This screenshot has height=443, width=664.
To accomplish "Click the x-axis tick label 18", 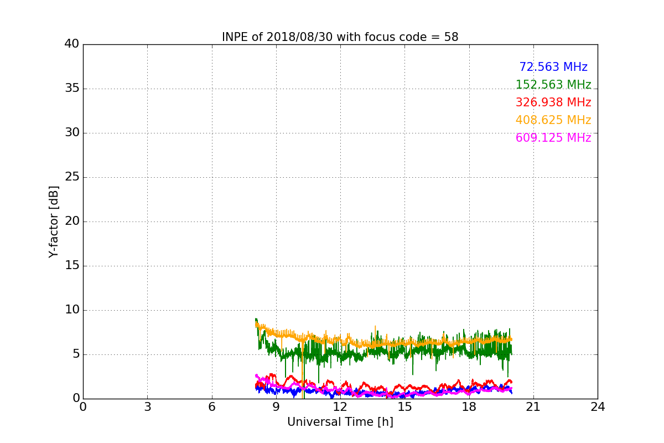I will pos(469,407).
